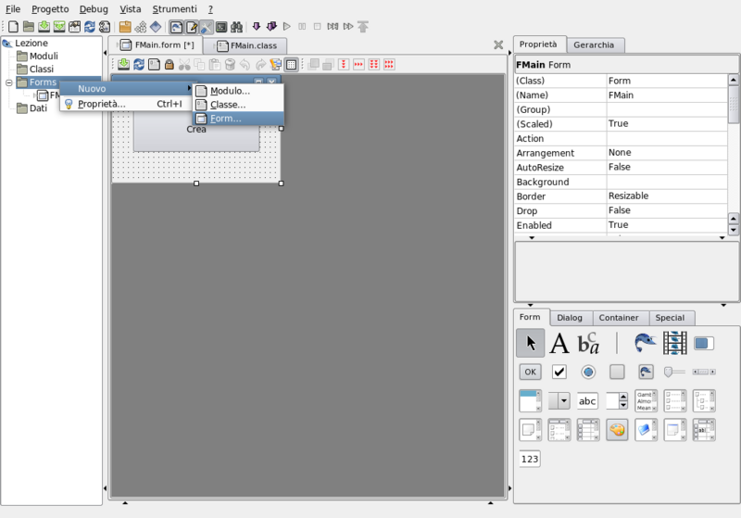Pick the ToggleButton plain grey square control
This screenshot has width=741, height=518.
[x=617, y=372]
